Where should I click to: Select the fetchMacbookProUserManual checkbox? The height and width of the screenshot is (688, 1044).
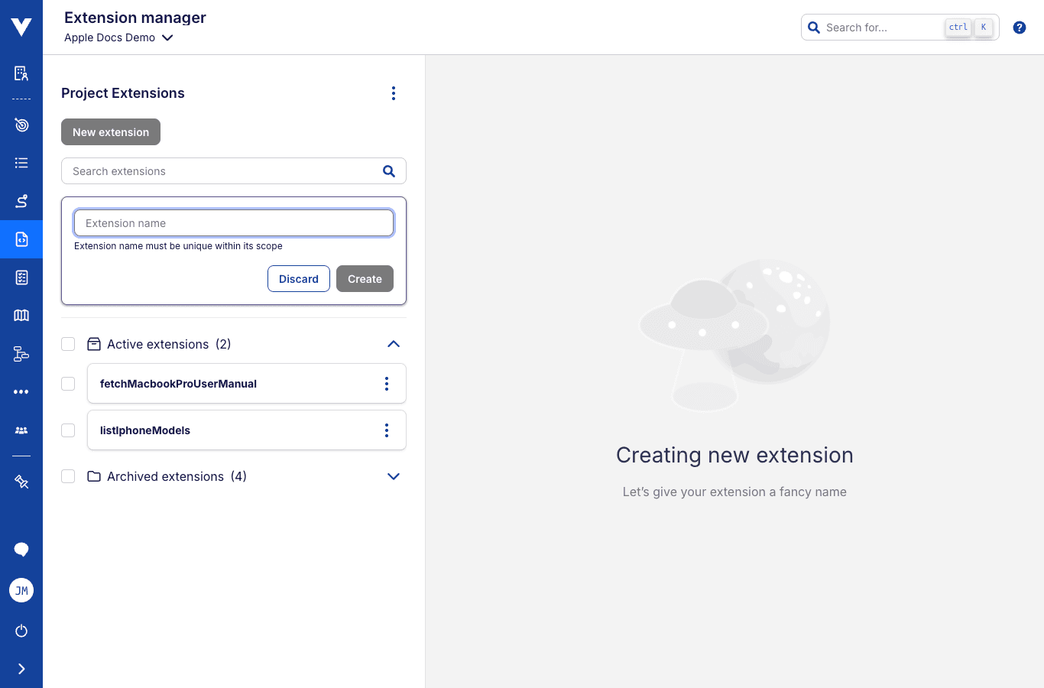68,384
